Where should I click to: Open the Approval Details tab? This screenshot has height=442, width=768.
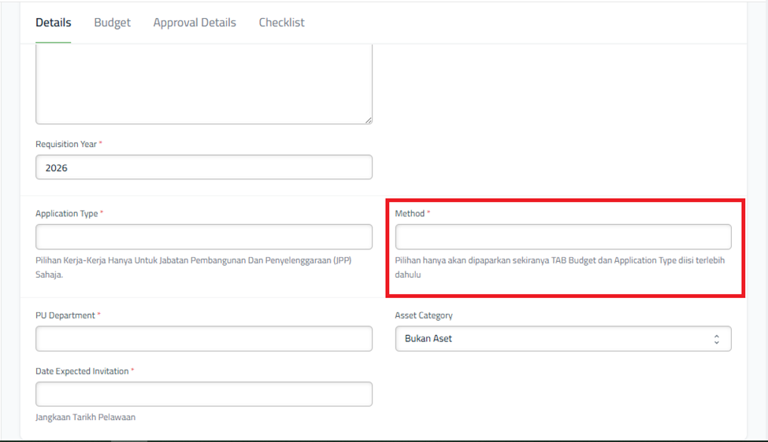[x=195, y=23]
